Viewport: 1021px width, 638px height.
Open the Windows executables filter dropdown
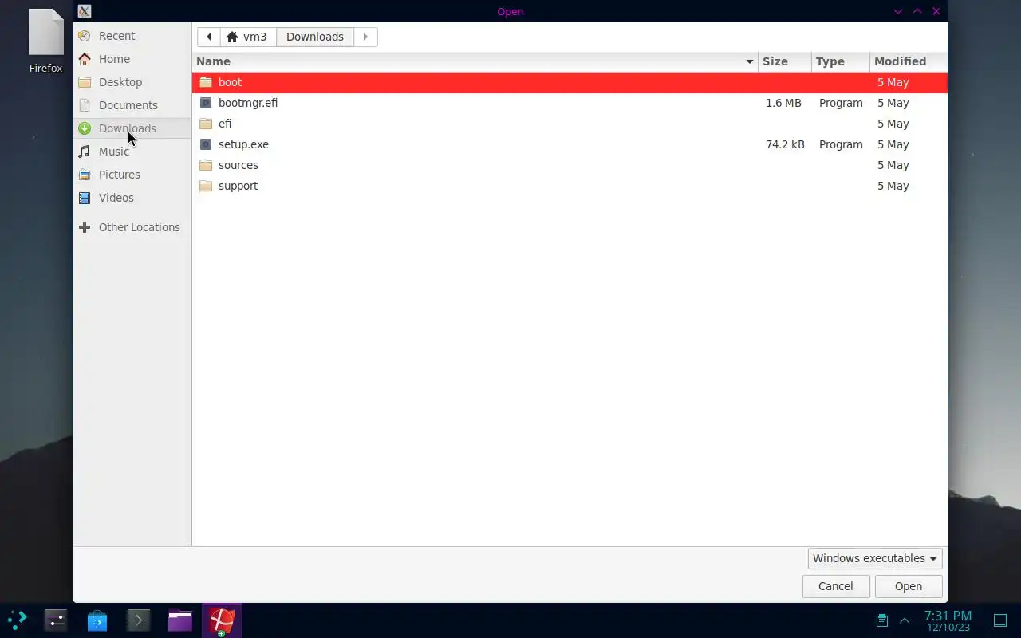click(875, 558)
